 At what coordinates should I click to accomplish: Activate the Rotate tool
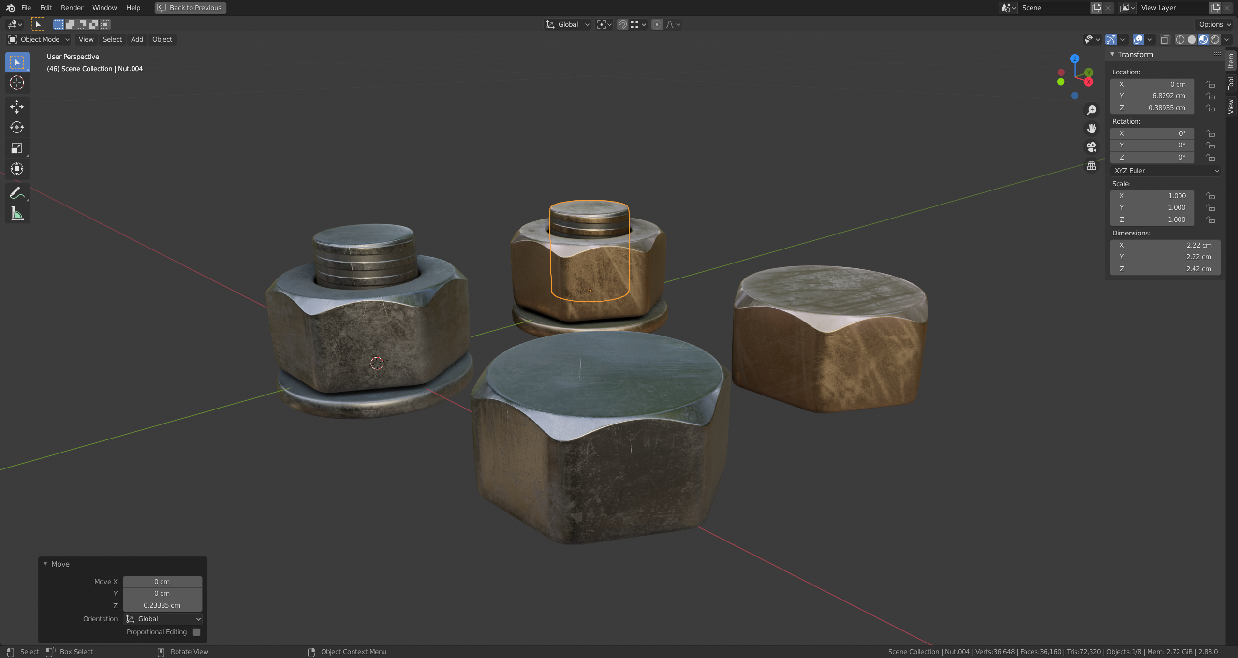point(17,127)
